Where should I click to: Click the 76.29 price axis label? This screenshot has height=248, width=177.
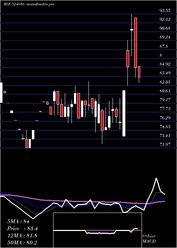[165, 118]
